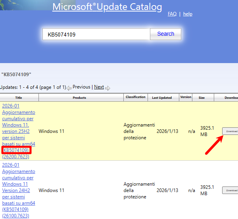Sort by the Products column header

[79, 98]
